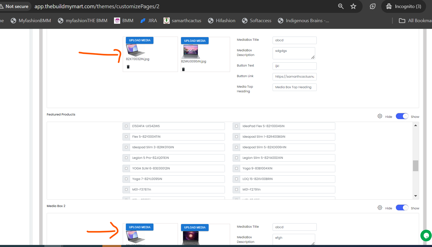
Task: Click Media Box 2 title field
Action: point(295,227)
